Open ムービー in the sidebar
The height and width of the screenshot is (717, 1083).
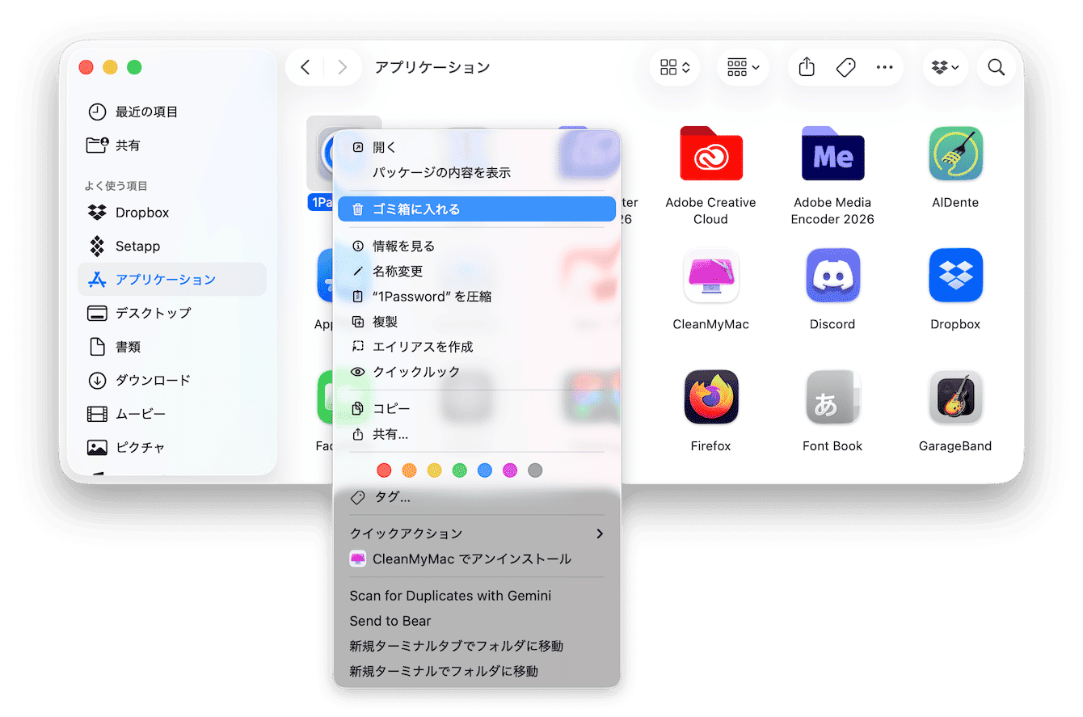pos(172,414)
